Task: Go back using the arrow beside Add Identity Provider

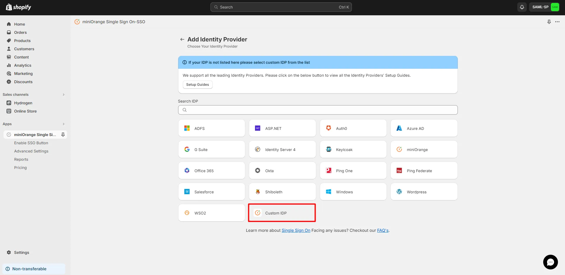Action: [x=182, y=39]
